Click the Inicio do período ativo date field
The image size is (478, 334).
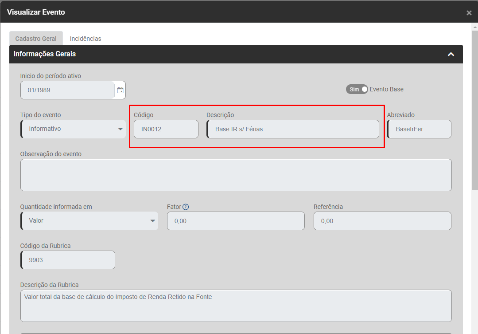pos(67,90)
